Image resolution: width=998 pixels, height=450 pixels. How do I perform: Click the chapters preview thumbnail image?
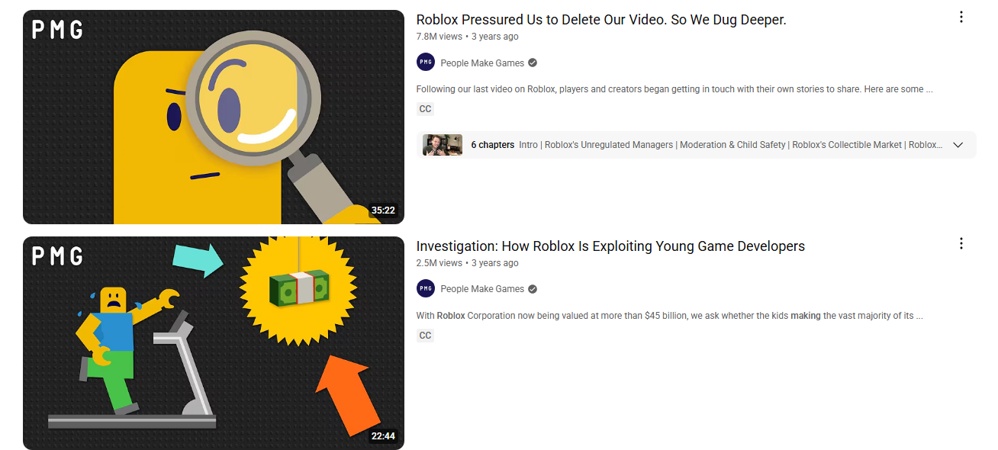click(x=443, y=145)
